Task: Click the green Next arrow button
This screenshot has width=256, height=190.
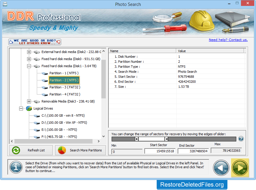Action: tap(240, 168)
